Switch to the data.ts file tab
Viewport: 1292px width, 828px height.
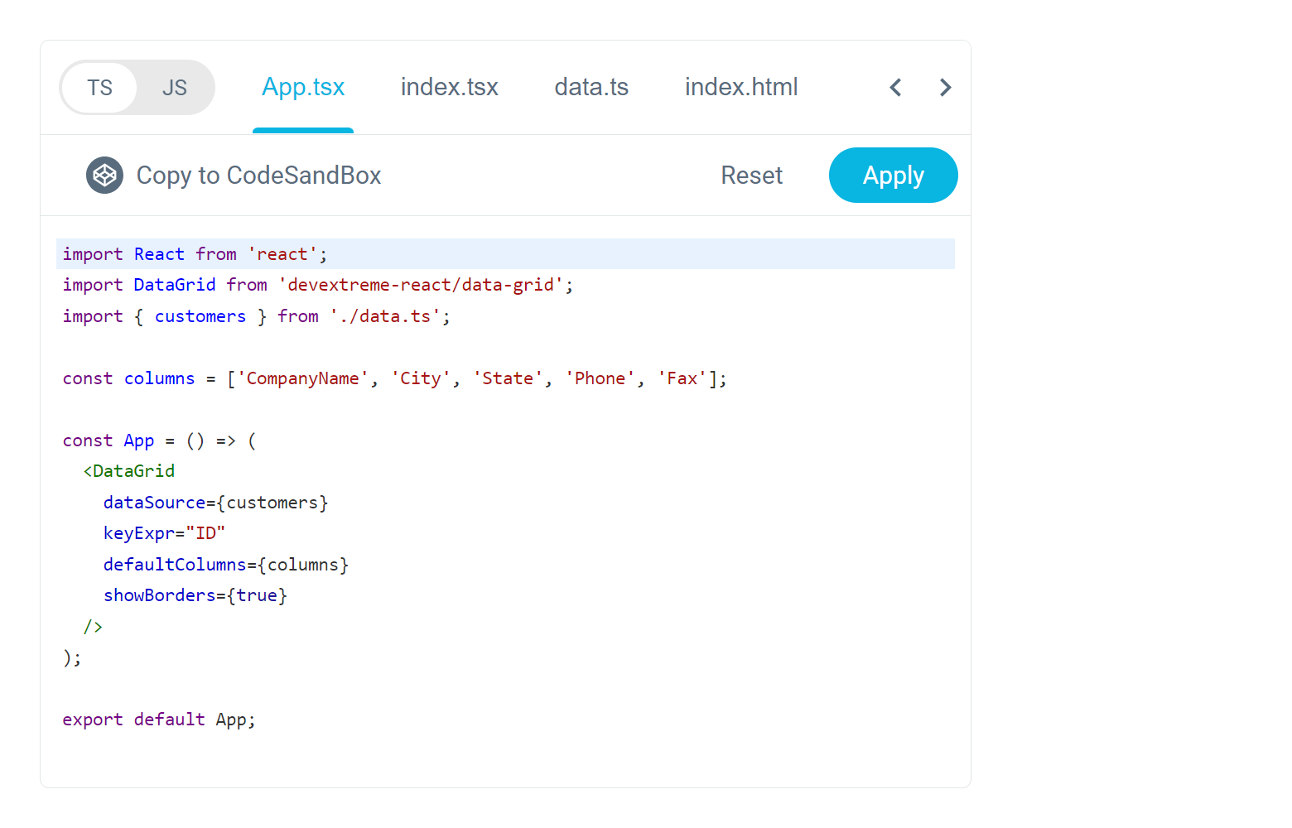591,87
